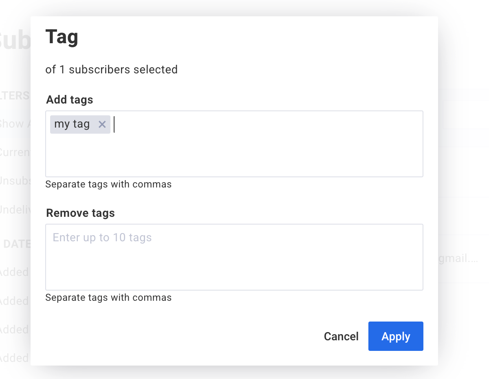
Task: Select the "my tag" chip label
Action: 72,124
